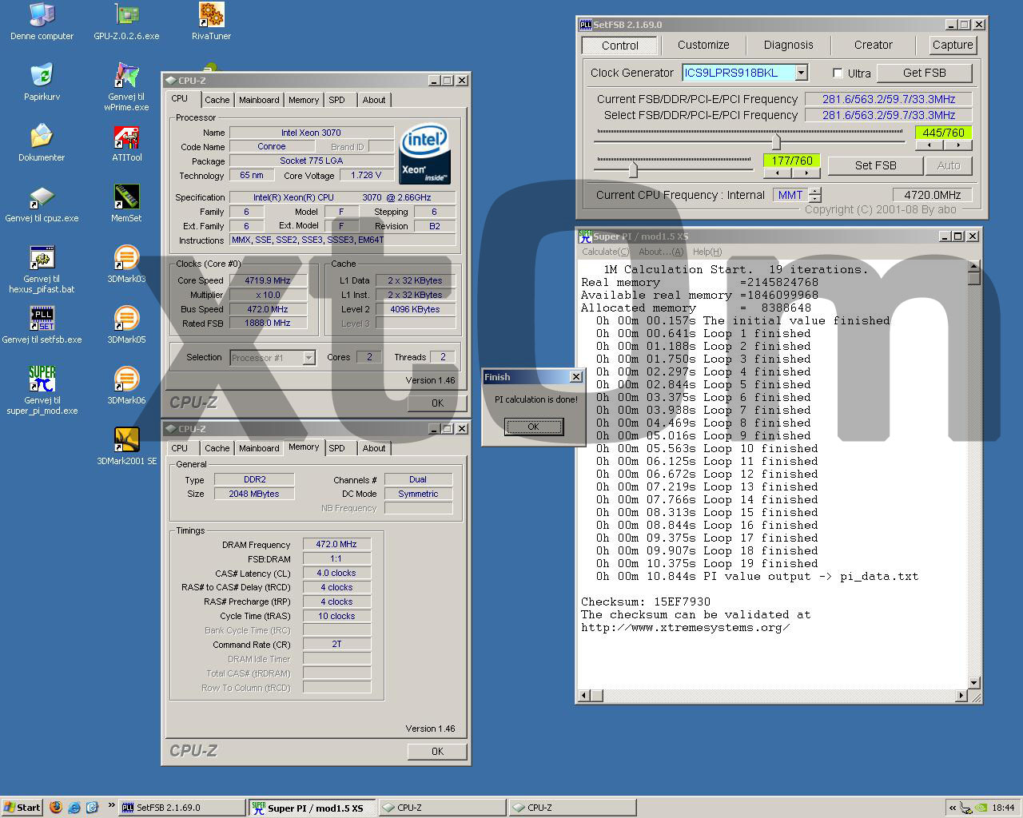Switch to SetFSB taskbar button
The image size is (1023, 818).
[182, 808]
